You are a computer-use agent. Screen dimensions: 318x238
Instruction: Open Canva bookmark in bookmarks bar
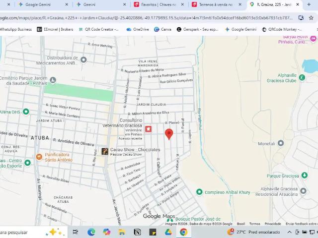point(162,29)
